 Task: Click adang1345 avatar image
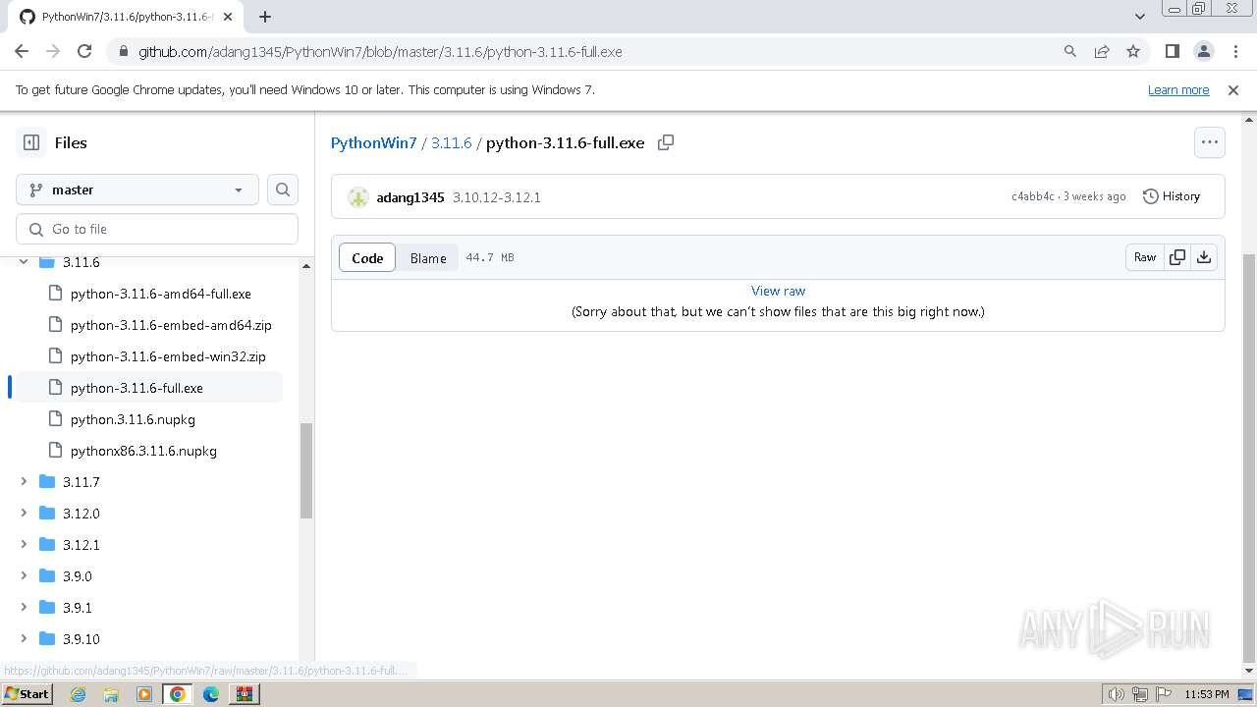(358, 197)
